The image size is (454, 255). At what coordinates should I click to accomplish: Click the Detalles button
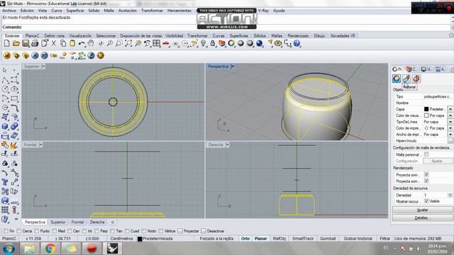(x=423, y=217)
